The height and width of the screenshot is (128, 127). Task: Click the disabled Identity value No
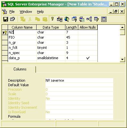tap(79, 98)
